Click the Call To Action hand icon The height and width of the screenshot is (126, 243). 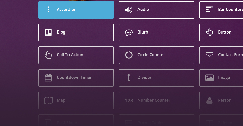[x=48, y=55]
